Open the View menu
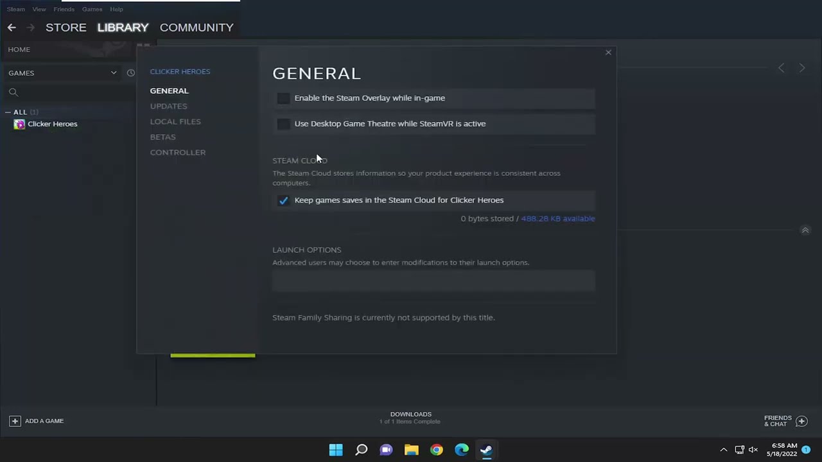The width and height of the screenshot is (822, 462). [x=39, y=9]
